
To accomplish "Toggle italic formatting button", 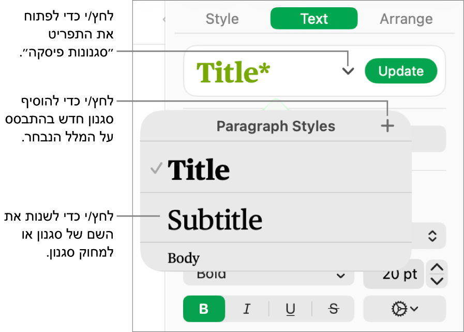I will click(247, 309).
